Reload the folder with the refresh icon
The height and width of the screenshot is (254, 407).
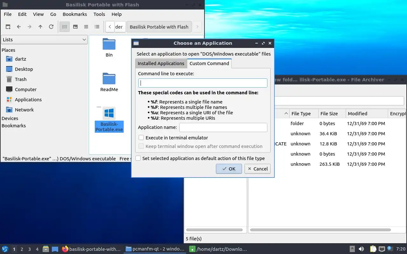click(x=51, y=27)
